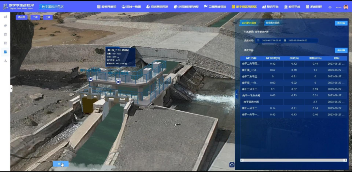Click gate opening value 0.67
The image size is (352, 172).
[x=272, y=70]
